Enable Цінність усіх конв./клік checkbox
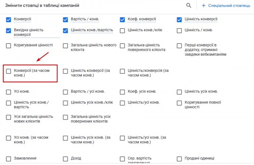 [x=65, y=103]
